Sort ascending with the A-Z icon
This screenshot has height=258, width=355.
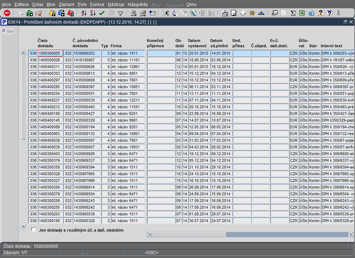pos(84,13)
